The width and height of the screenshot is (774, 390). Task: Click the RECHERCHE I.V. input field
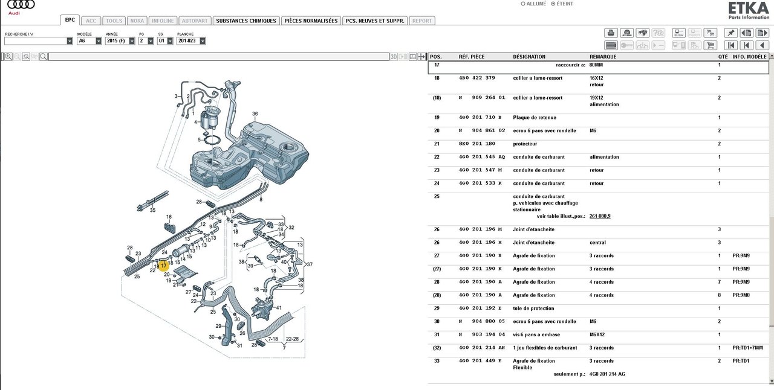35,41
